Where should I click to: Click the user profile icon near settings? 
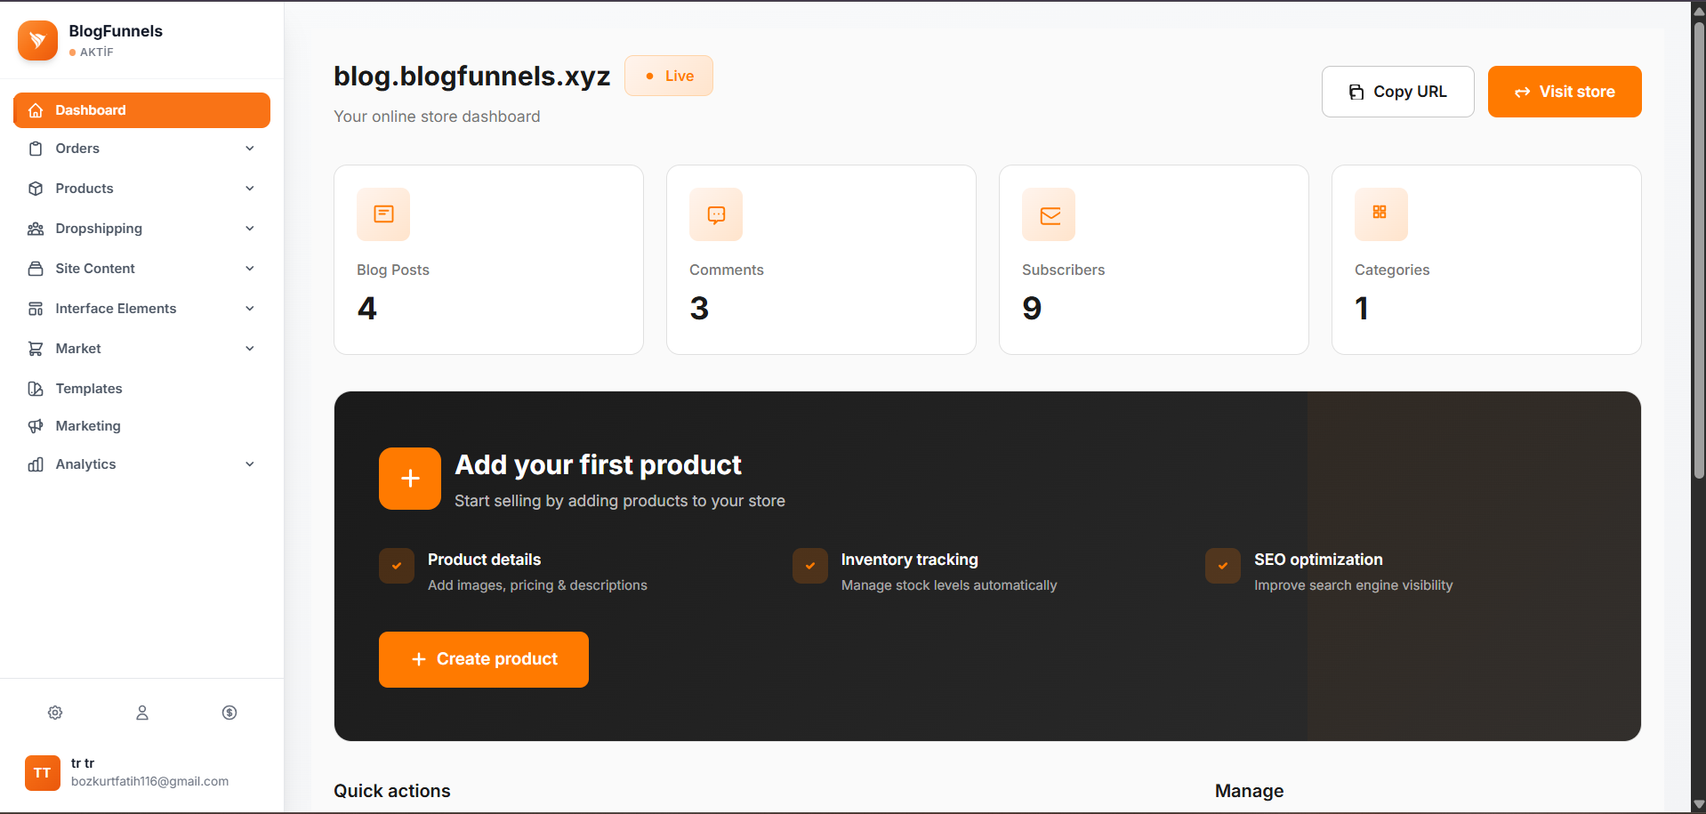(142, 713)
